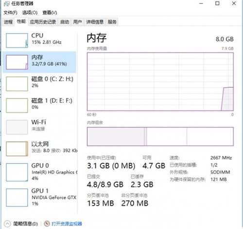Image resolution: width=243 pixels, height=229 pixels.
Task: Open the 查看(V) menu
Action: (50, 13)
